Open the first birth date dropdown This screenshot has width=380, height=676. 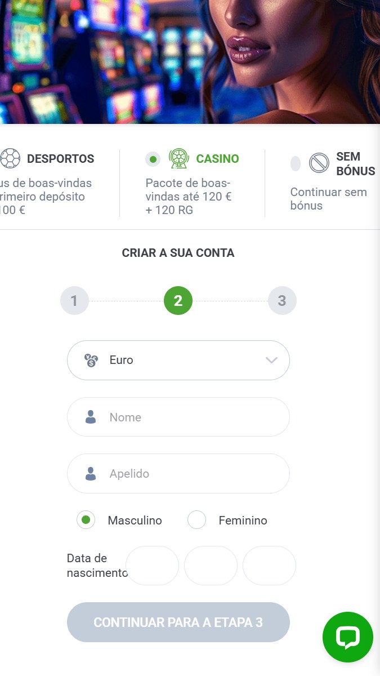152,566
